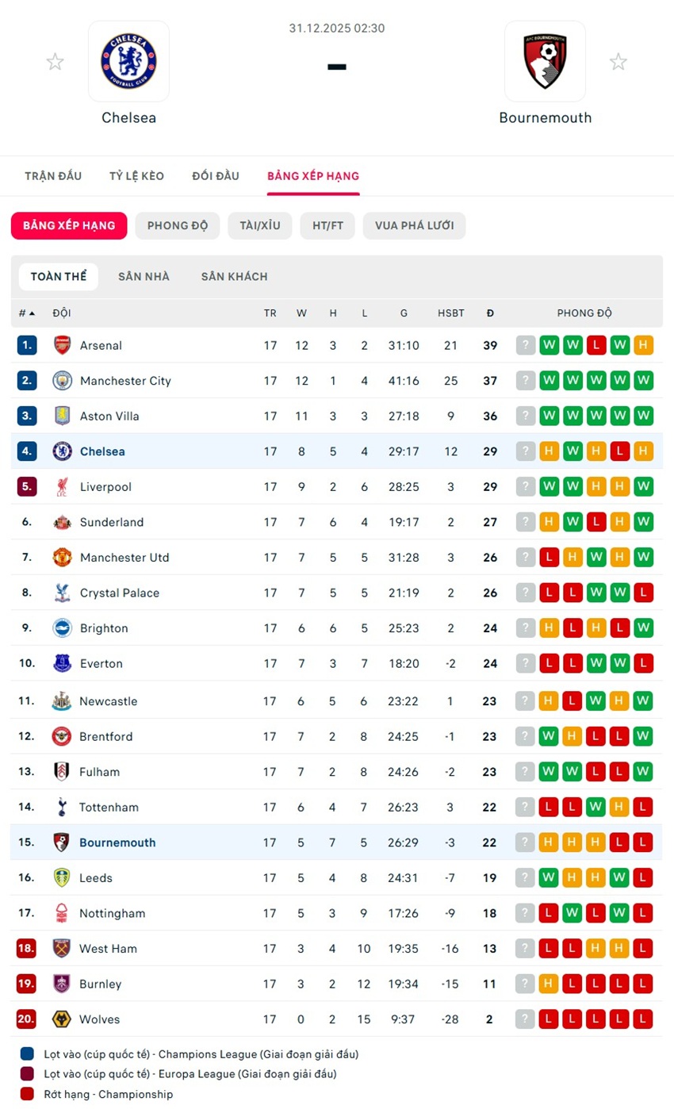Click the Chelsea crest in the match header
This screenshot has width=674, height=1109.
pos(128,62)
